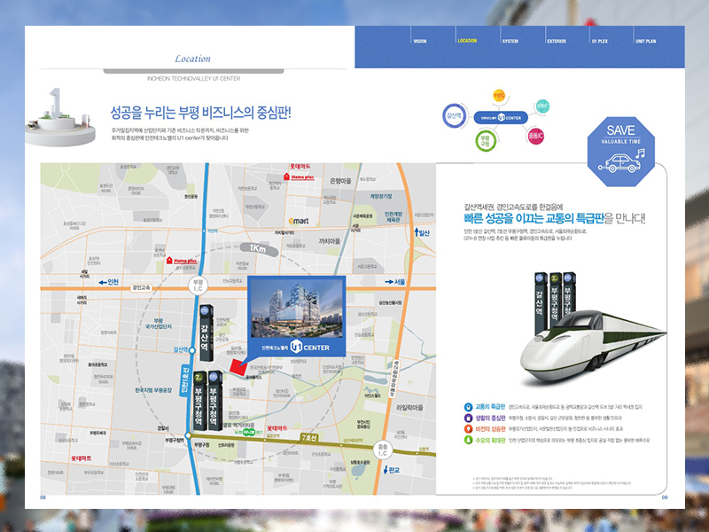Image resolution: width=709 pixels, height=532 pixels.
Task: Click the blue U1 CENTER pill in the diagram
Action: point(501,118)
